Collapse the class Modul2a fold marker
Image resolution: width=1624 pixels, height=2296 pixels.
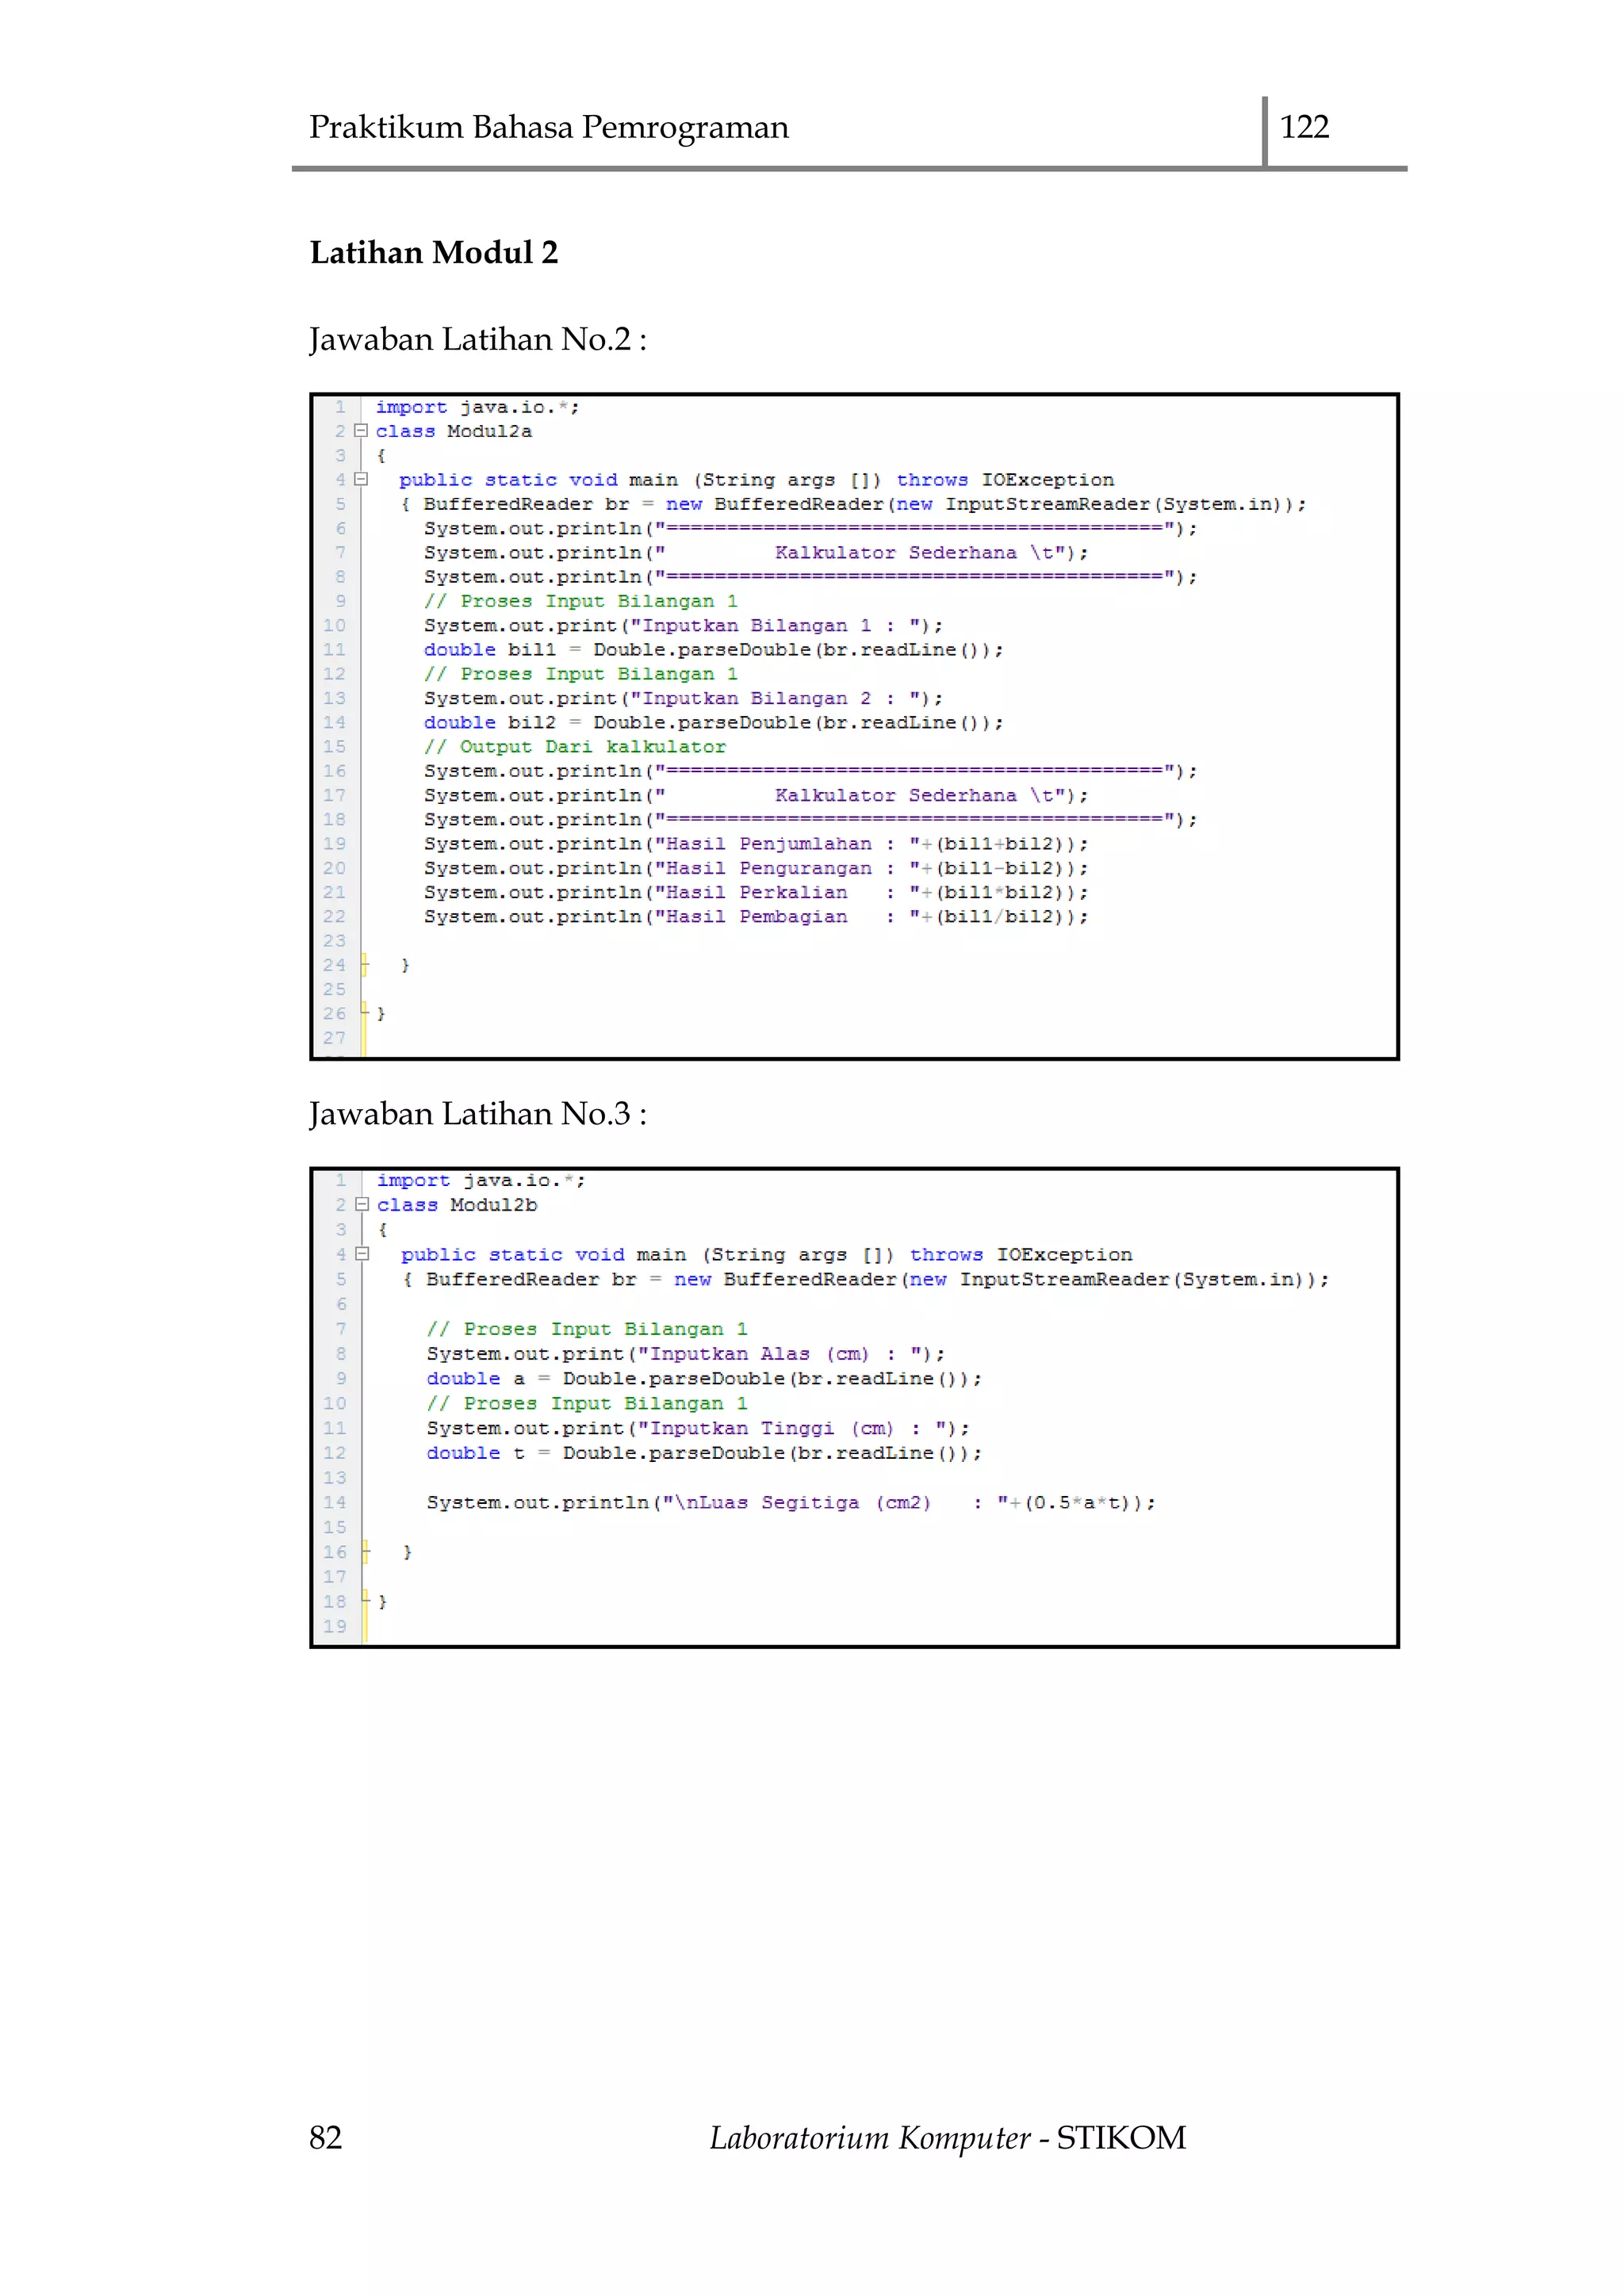point(361,431)
